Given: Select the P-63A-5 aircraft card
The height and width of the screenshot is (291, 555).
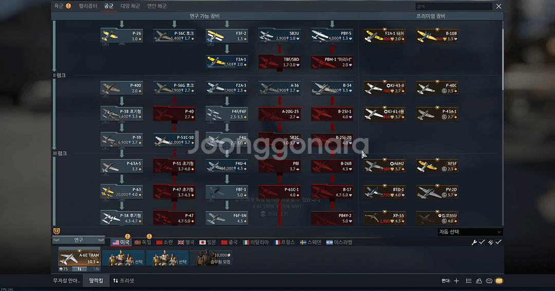Looking at the screenshot, I should 122,166.
